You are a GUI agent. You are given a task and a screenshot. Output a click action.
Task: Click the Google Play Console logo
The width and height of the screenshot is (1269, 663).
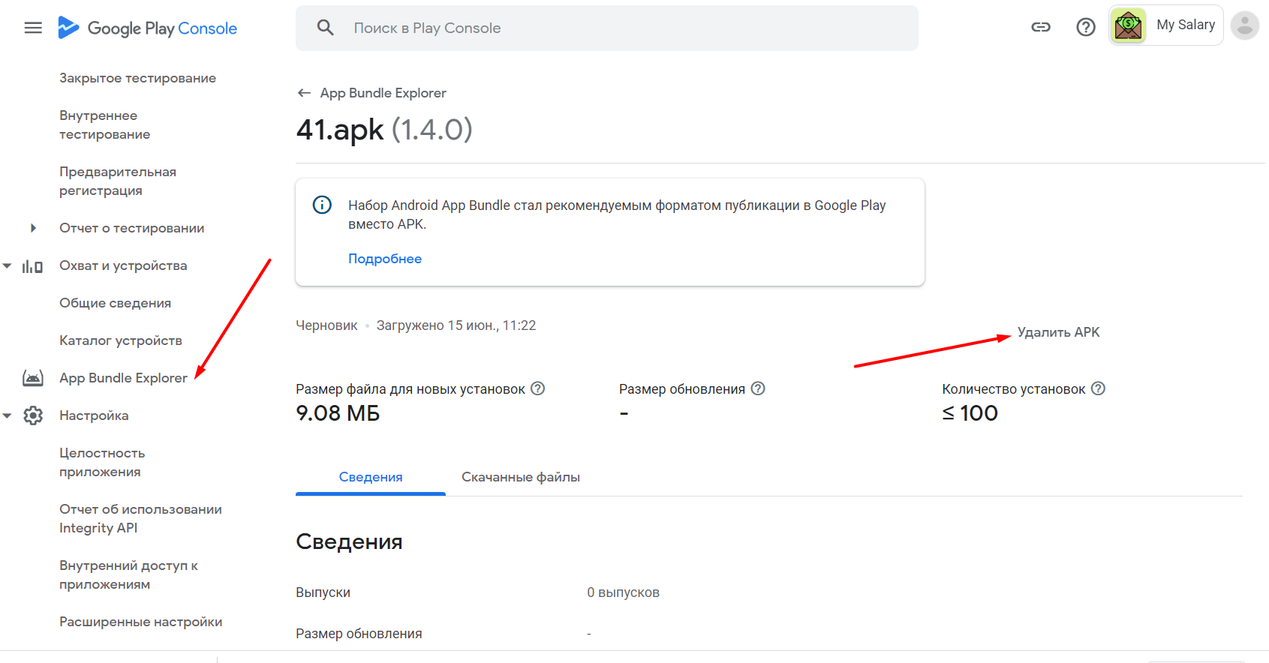point(148,28)
